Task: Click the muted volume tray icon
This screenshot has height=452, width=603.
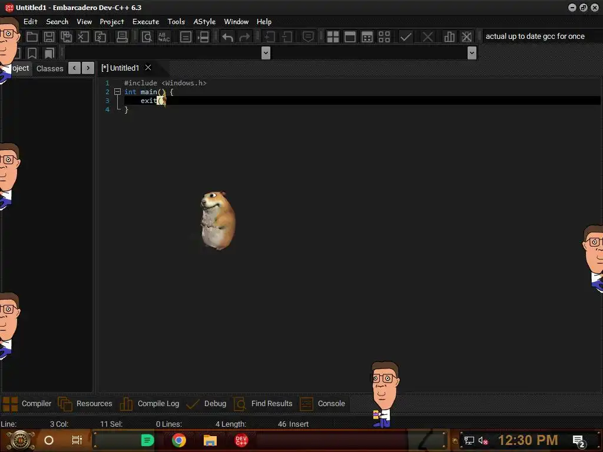Action: click(x=483, y=440)
